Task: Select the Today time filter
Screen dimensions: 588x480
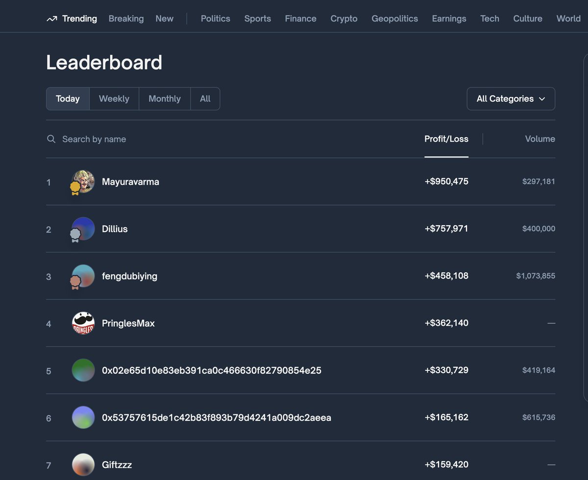Action: (68, 99)
